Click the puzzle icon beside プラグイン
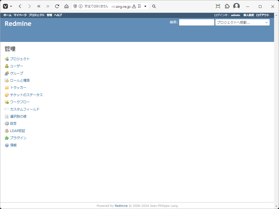This screenshot has height=209, width=279. click(x=7, y=138)
